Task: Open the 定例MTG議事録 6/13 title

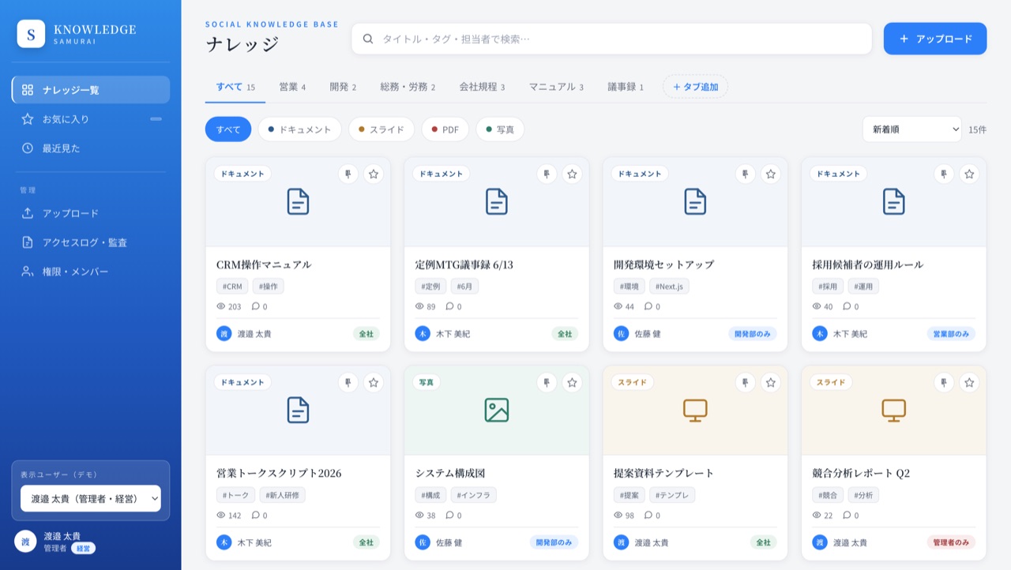Action: (x=464, y=264)
